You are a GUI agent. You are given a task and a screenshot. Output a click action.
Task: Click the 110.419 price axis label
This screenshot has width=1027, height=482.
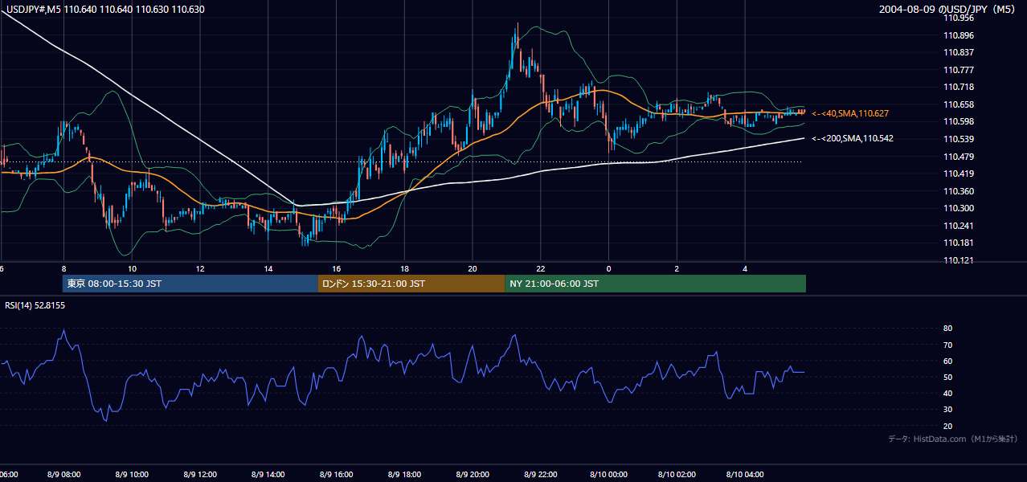[x=959, y=174]
